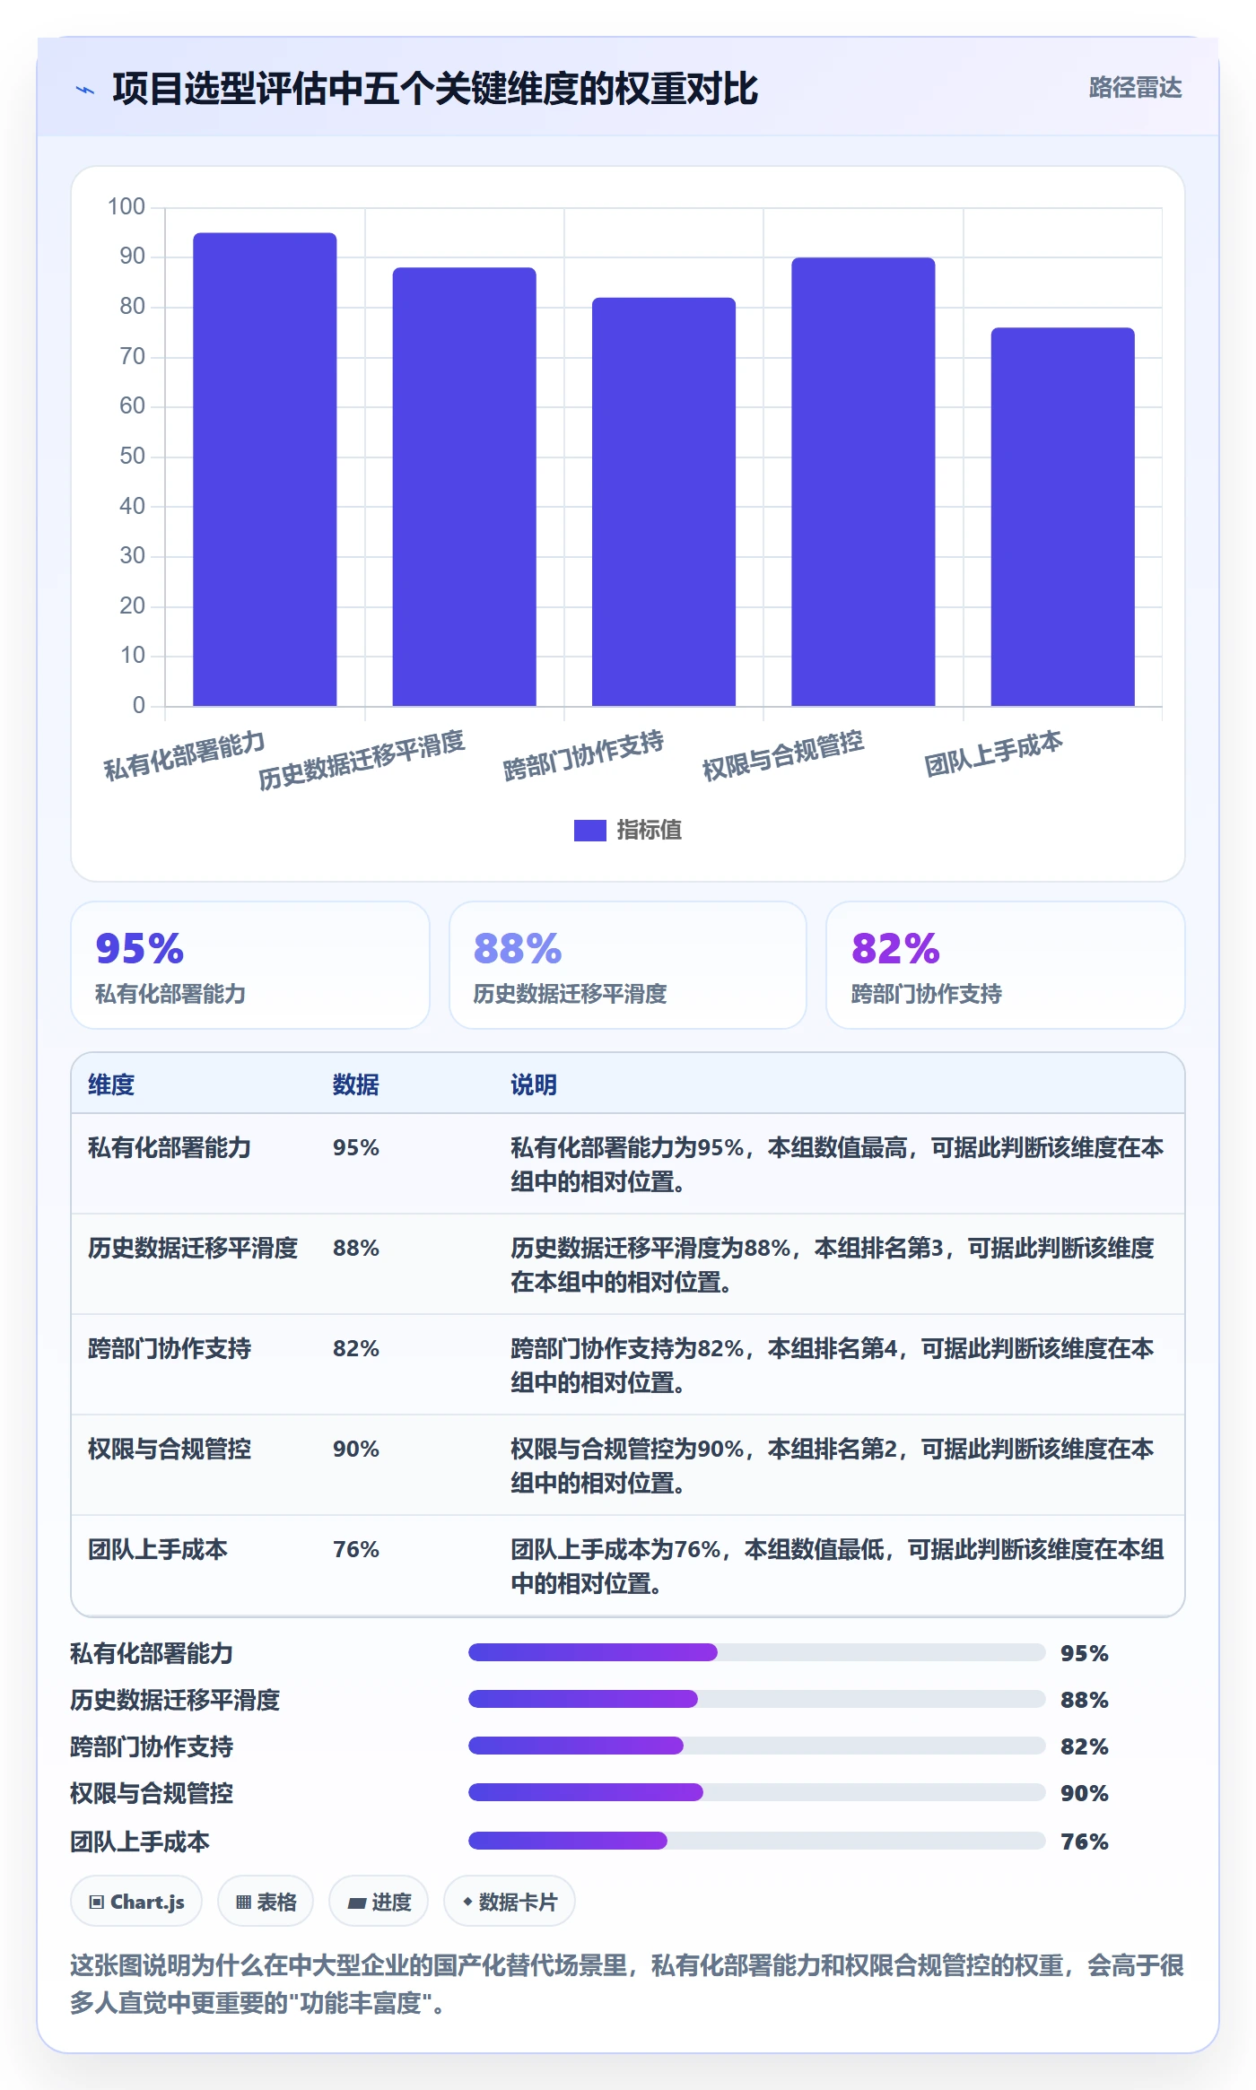Select the 权限与合规管控 table row name
1256x2090 pixels.
[170, 1449]
